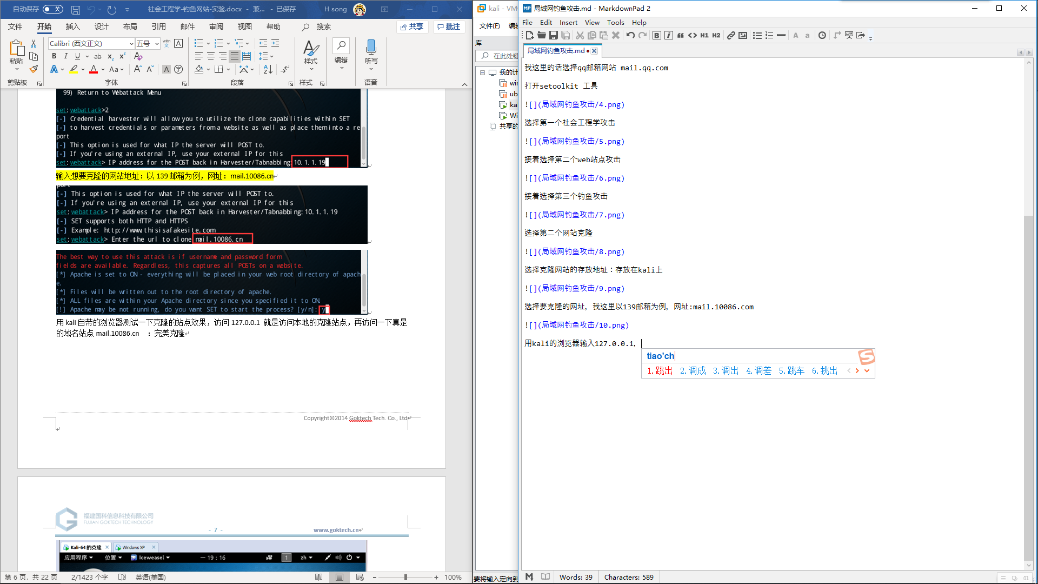The height and width of the screenshot is (584, 1038).
Task: Insert horizontal rule in MarkdownPad
Action: click(x=781, y=35)
